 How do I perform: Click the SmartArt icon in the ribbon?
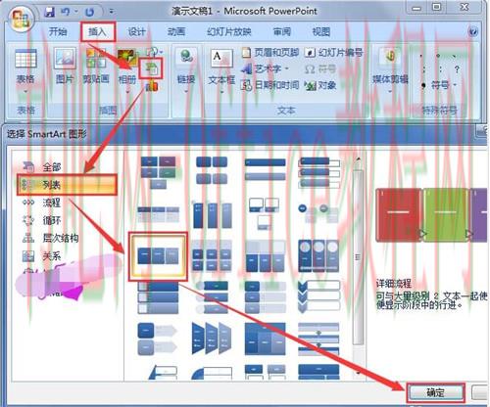(x=151, y=68)
